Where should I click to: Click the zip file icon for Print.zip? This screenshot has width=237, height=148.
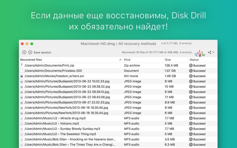(x=22, y=66)
